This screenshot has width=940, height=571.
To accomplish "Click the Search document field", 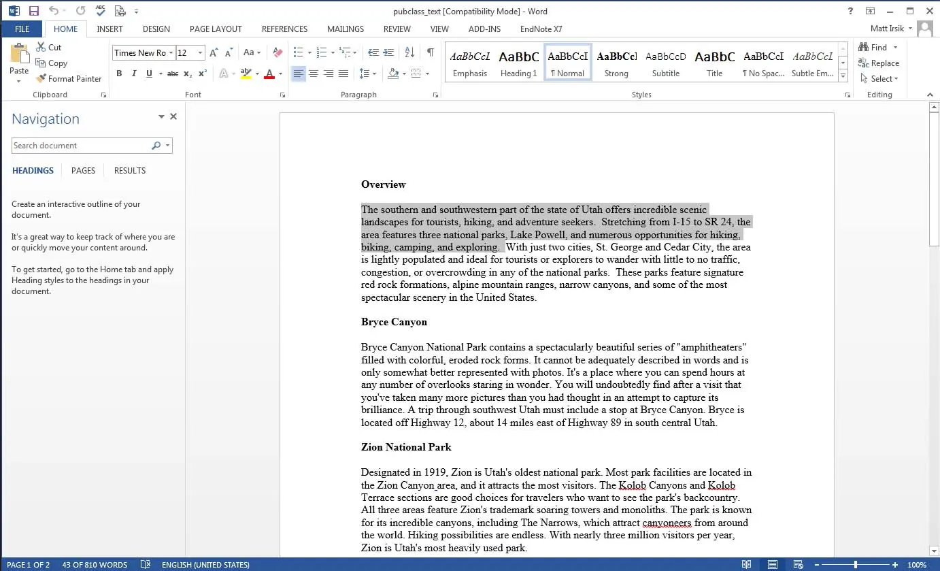I will click(x=82, y=146).
